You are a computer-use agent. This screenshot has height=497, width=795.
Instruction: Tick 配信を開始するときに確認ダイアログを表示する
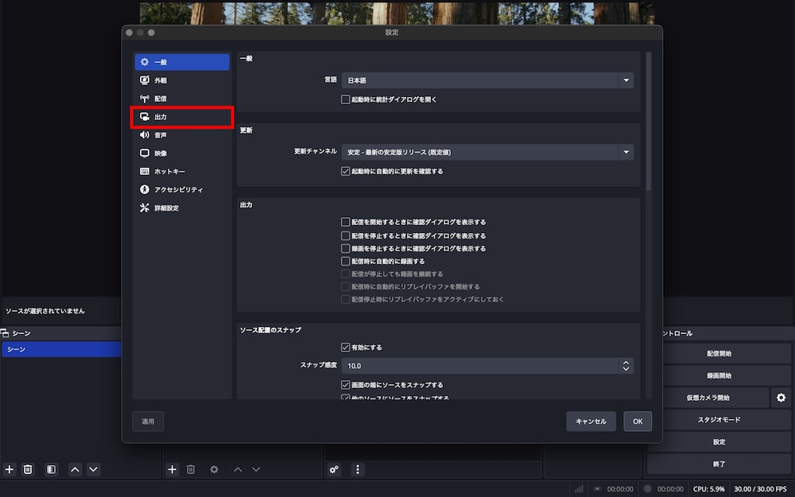coord(345,222)
